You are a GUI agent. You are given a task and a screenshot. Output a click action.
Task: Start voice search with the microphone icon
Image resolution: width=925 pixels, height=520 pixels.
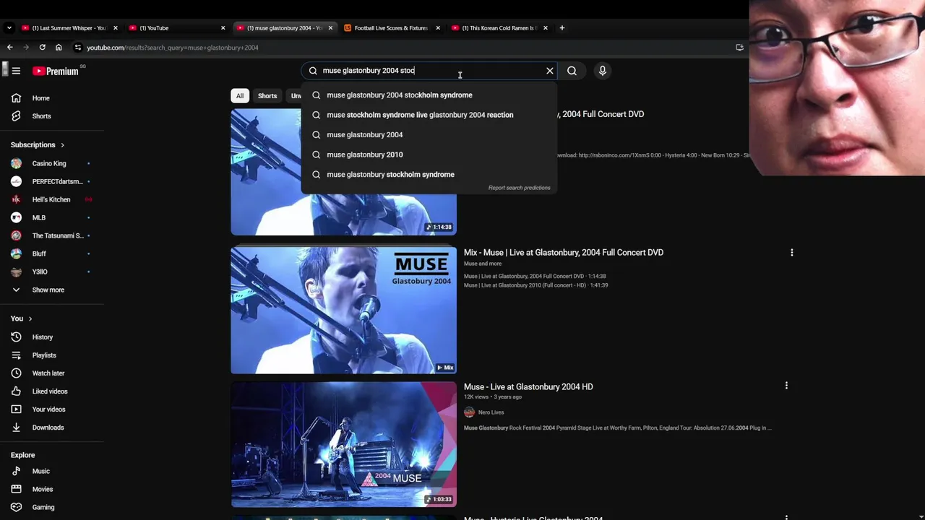602,71
